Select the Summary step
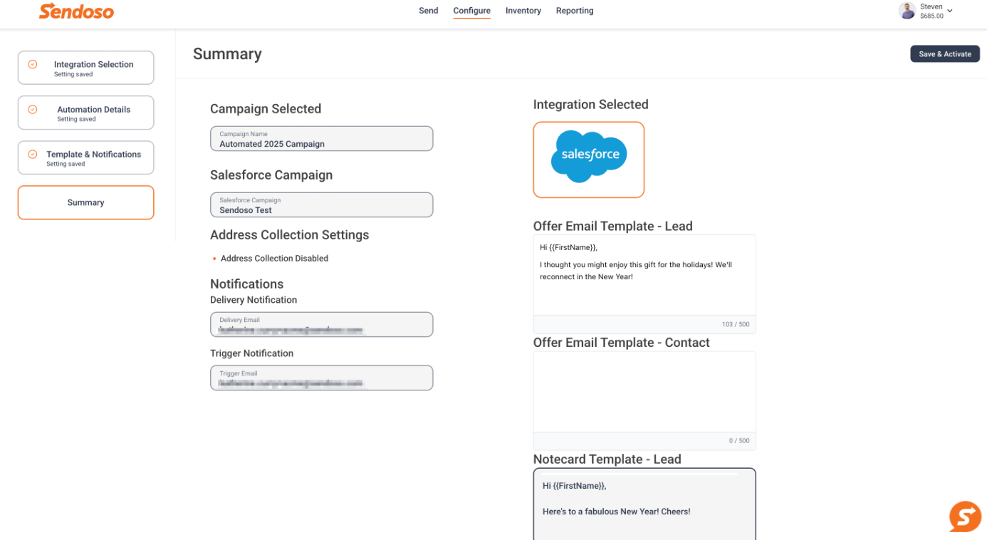This screenshot has width=987, height=540. pos(85,202)
